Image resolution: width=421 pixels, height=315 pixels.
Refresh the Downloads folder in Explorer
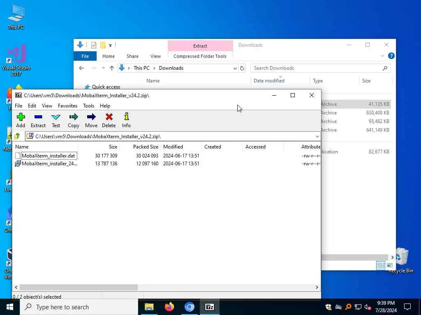(242, 68)
